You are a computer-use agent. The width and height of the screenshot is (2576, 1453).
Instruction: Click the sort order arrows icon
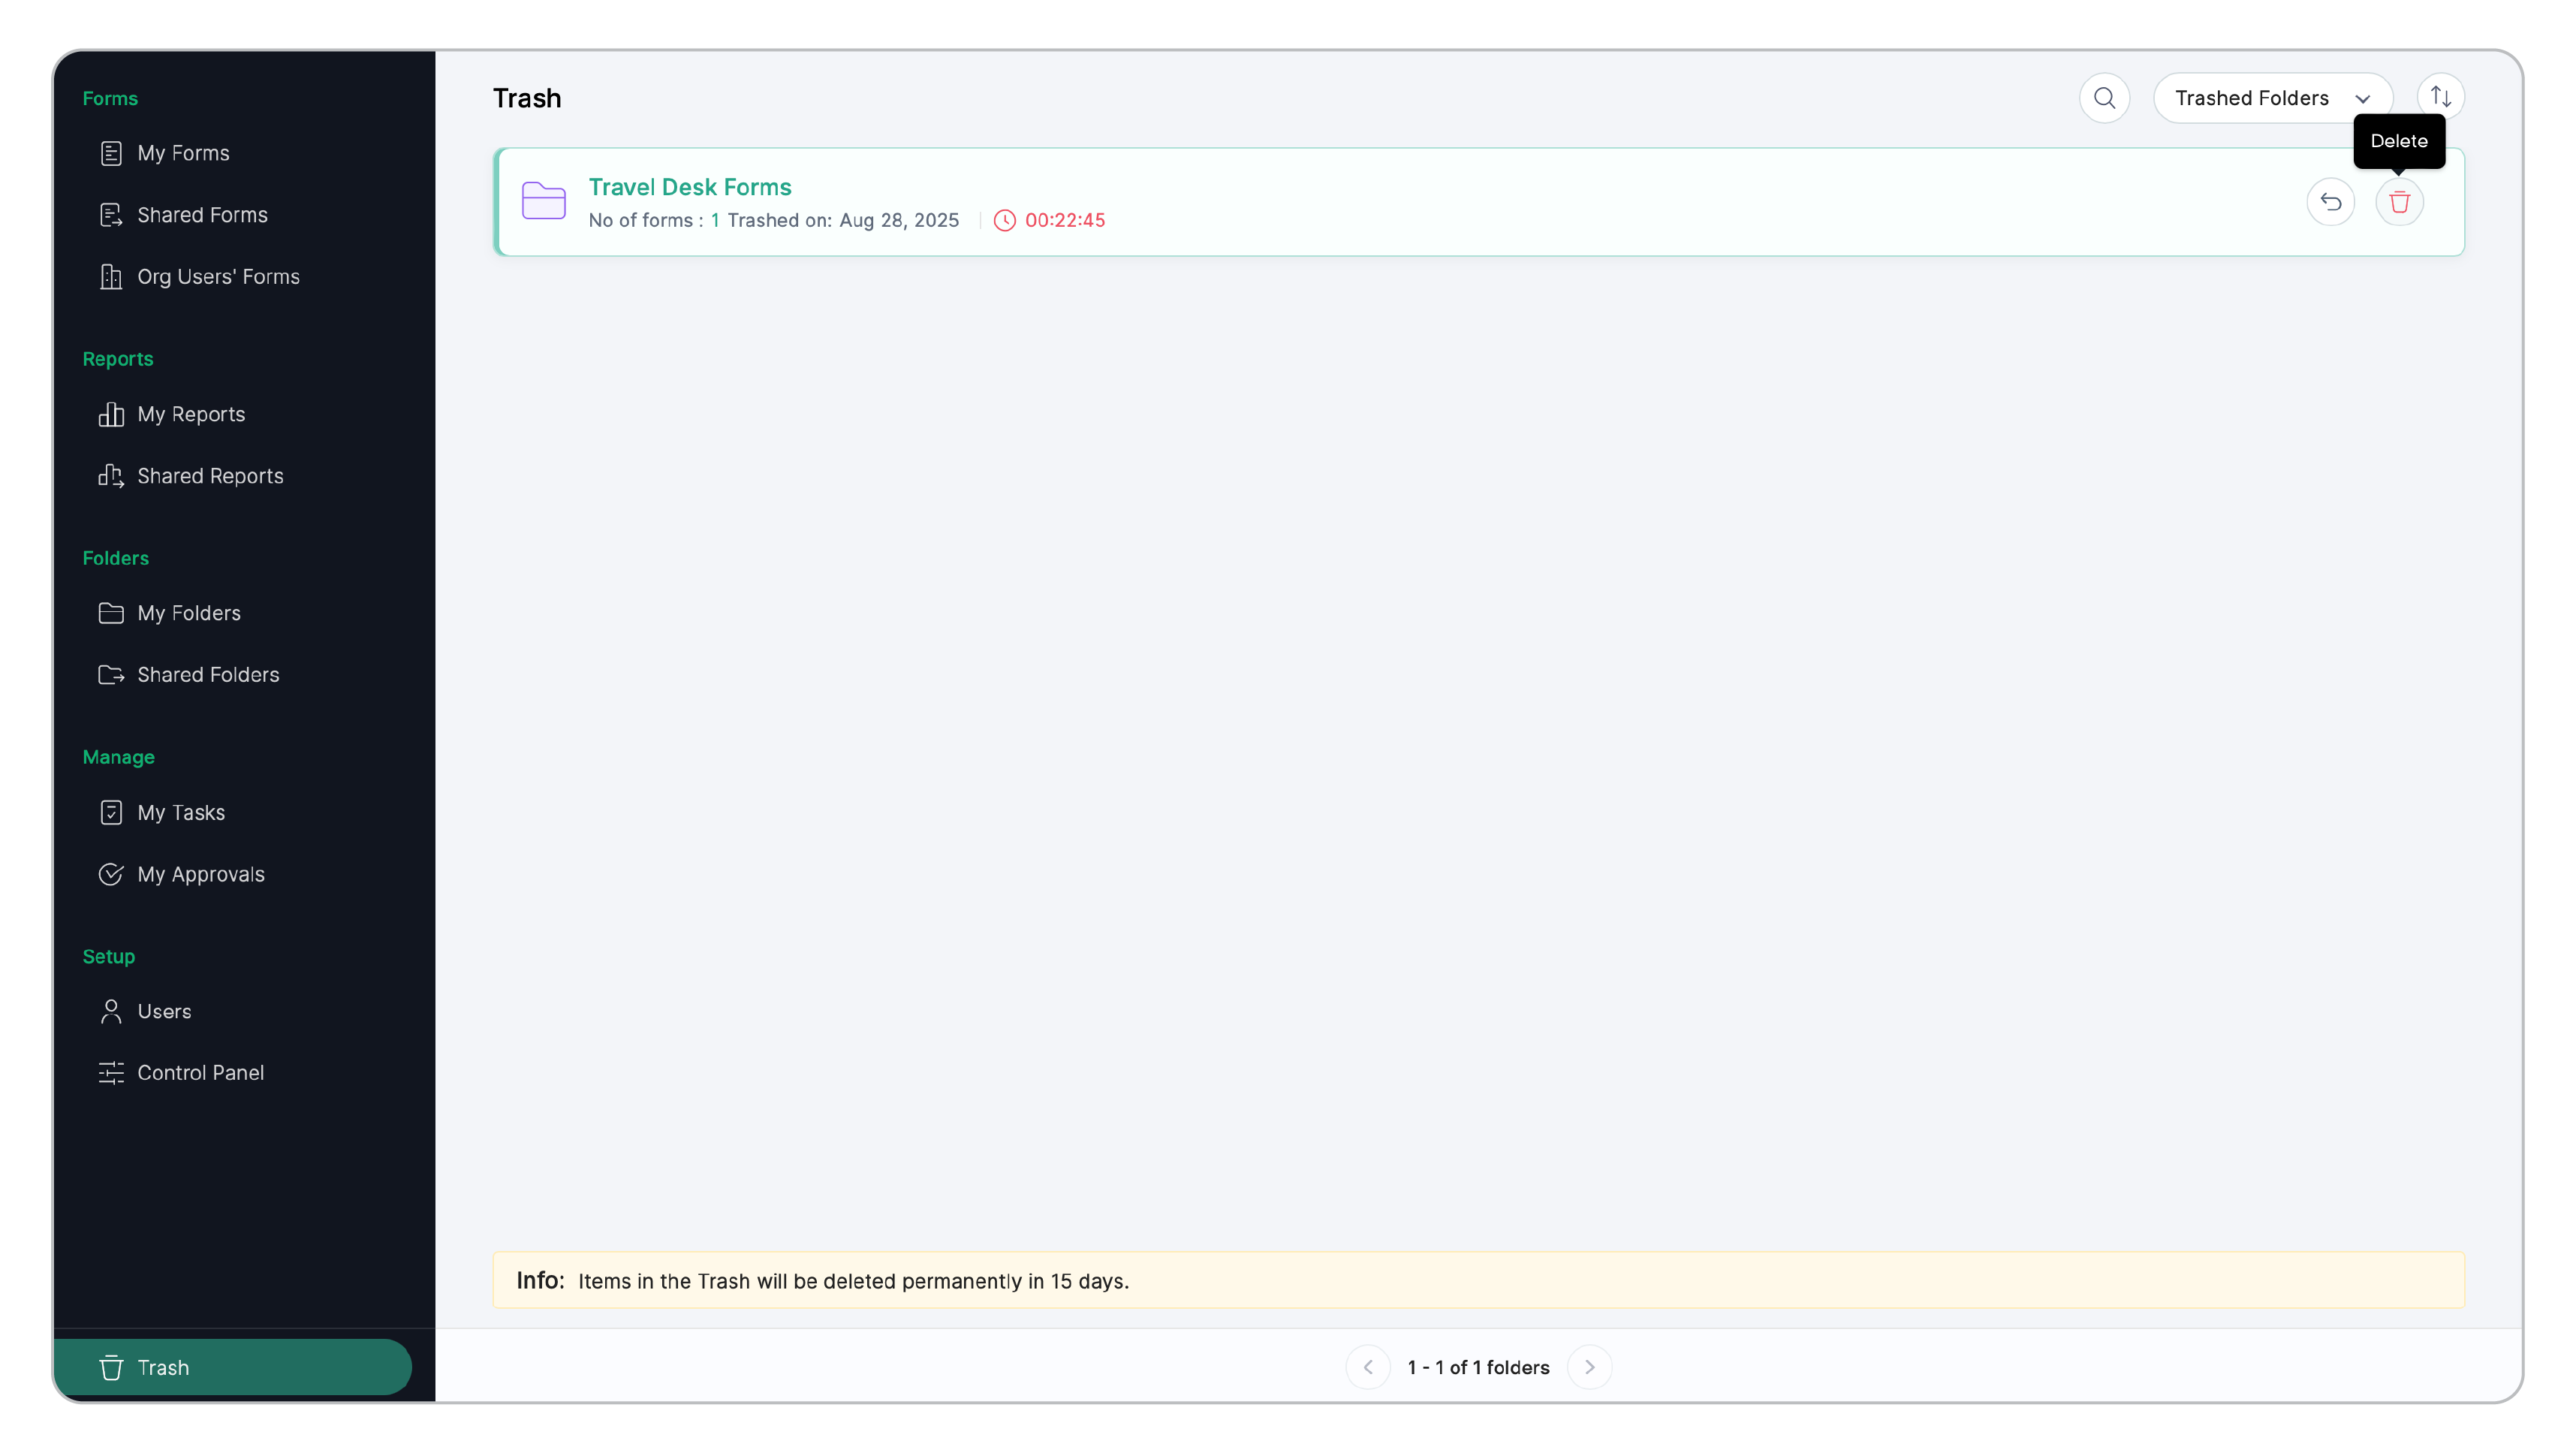2440,98
